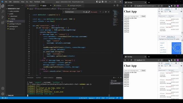Toggle Primary Side Bar in title bar

coord(97,2)
